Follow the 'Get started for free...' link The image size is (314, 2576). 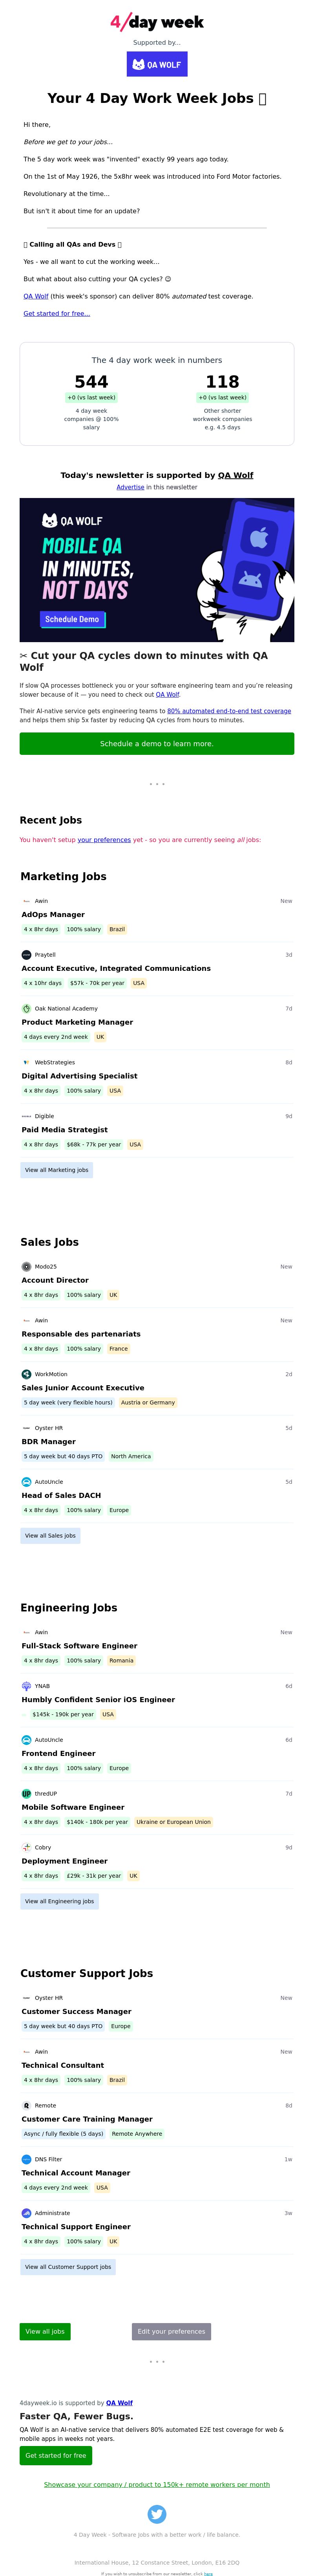[57, 313]
